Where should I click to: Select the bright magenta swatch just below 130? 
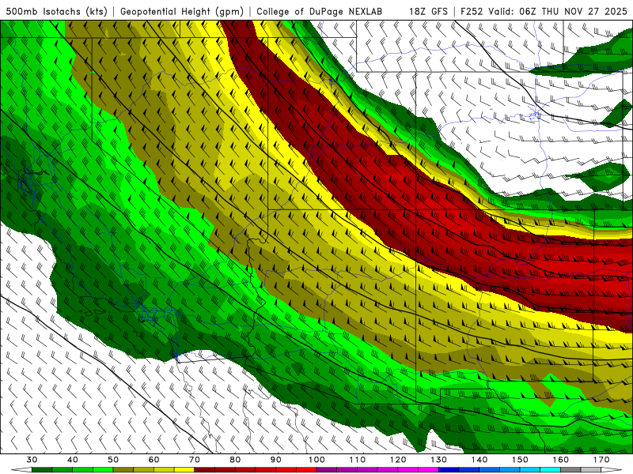click(x=428, y=470)
